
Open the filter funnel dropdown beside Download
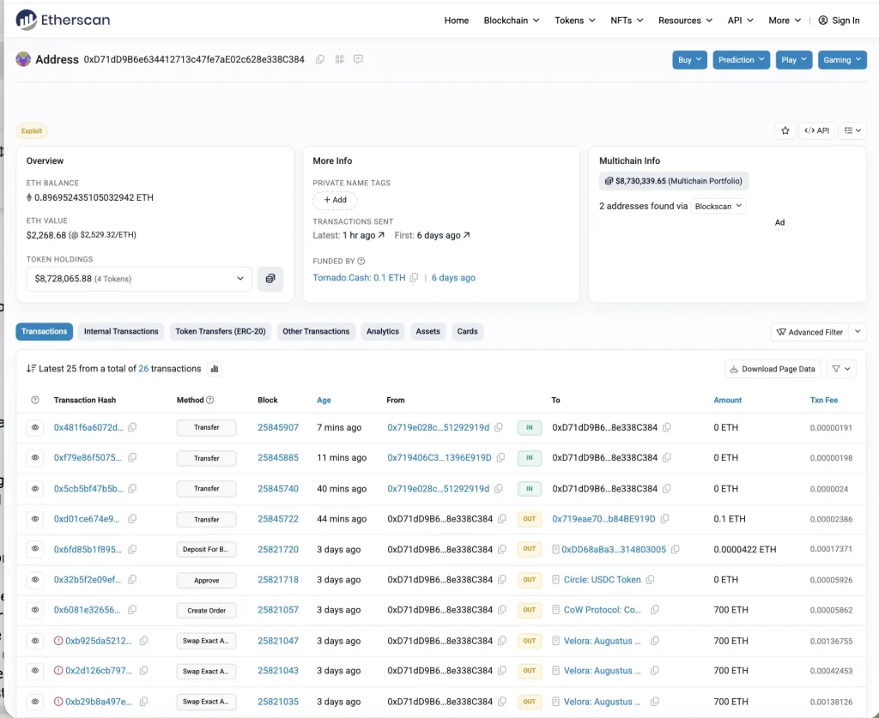[x=841, y=369]
